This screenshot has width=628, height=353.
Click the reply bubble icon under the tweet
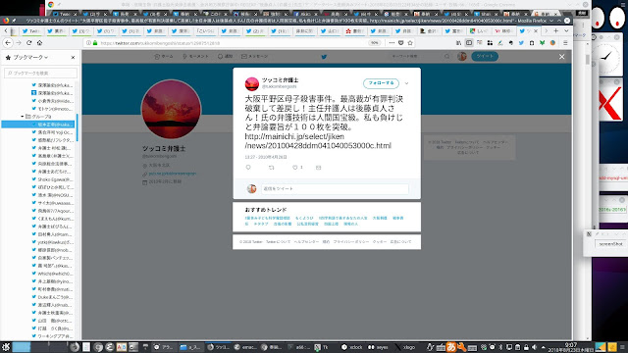[x=248, y=168]
